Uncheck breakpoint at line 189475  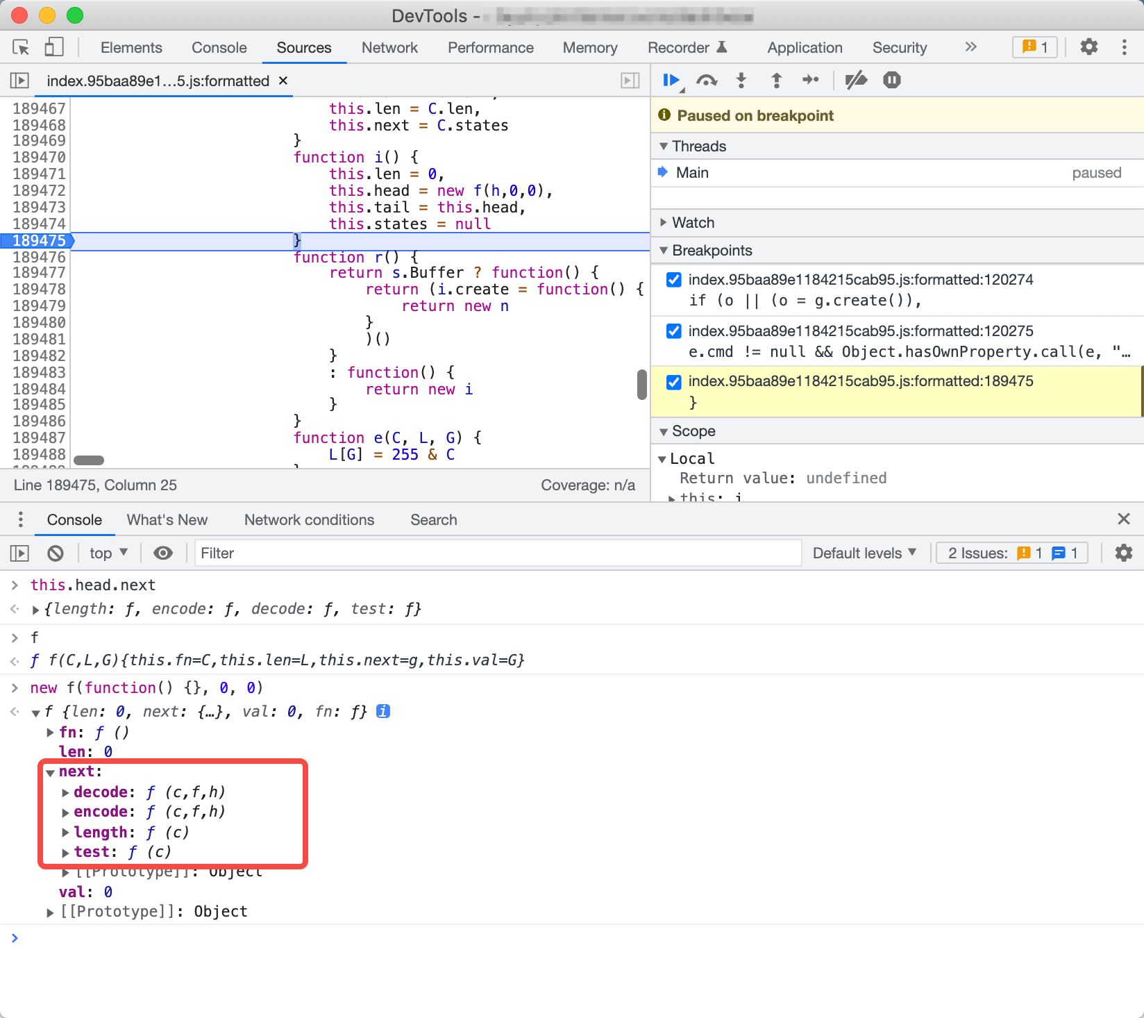[673, 381]
